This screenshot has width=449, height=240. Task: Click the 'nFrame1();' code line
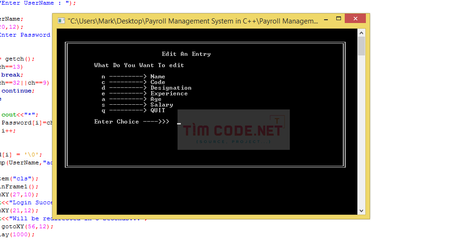pos(19,186)
